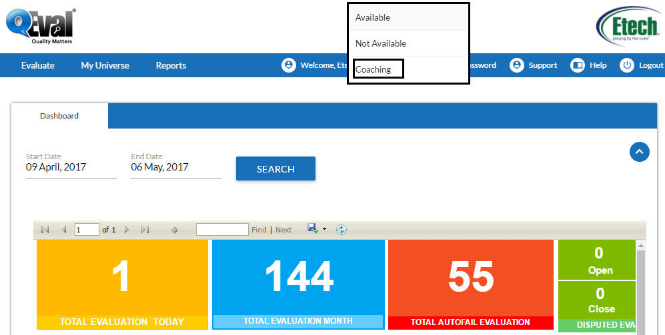Click the disputed Open count tile
Viewport: 665px width, 335px height.
pos(597,260)
